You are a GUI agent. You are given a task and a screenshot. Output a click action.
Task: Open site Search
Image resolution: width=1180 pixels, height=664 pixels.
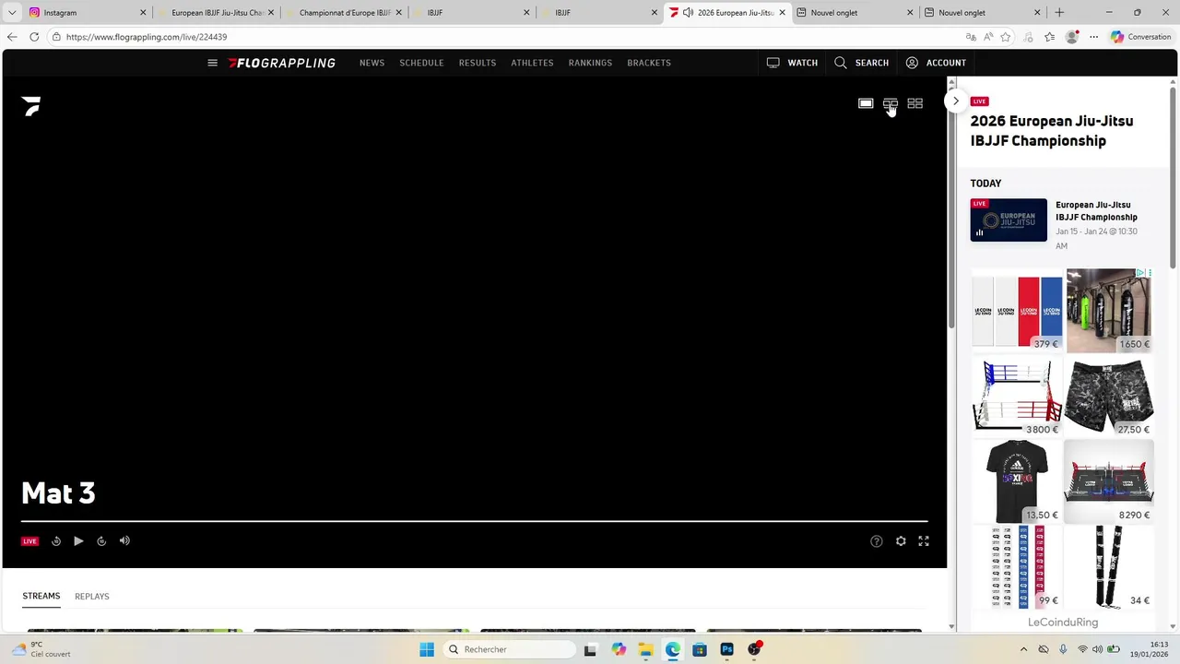pos(861,63)
